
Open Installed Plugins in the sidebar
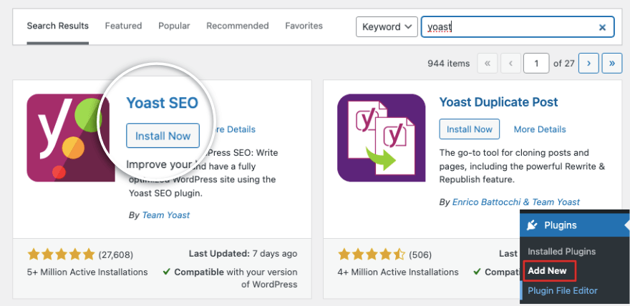[x=561, y=252]
